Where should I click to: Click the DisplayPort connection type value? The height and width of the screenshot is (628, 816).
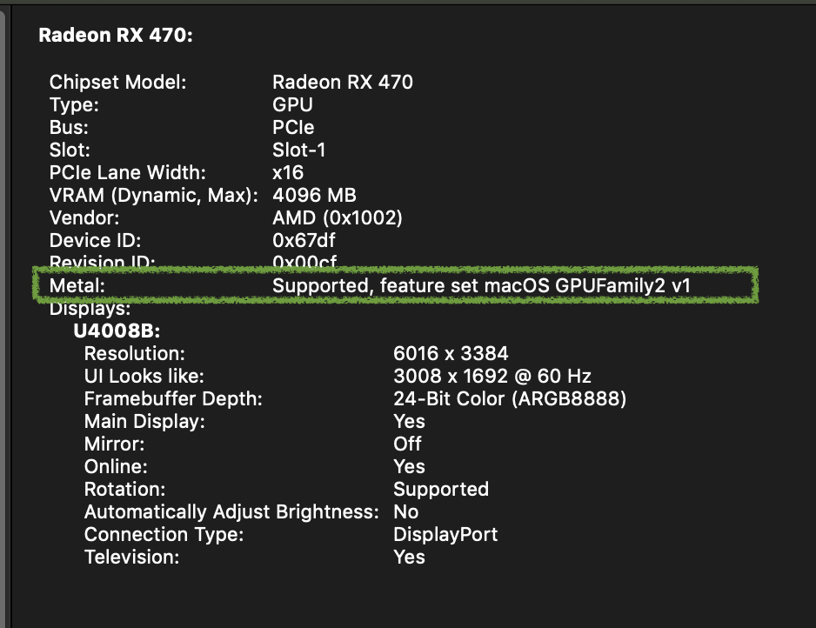[445, 535]
